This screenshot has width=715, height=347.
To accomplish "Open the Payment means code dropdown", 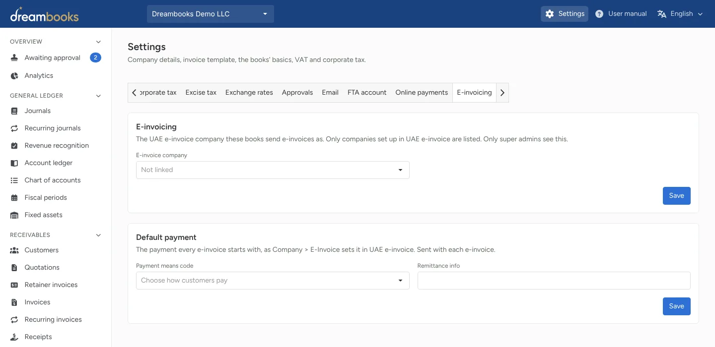I will pyautogui.click(x=273, y=281).
